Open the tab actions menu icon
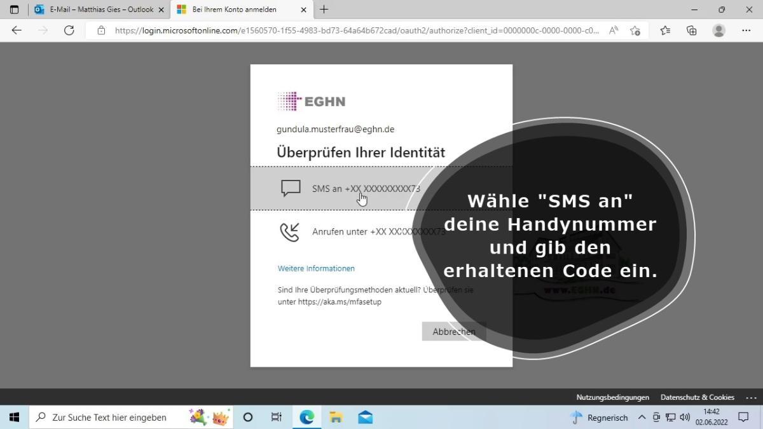This screenshot has width=763, height=429. click(14, 10)
